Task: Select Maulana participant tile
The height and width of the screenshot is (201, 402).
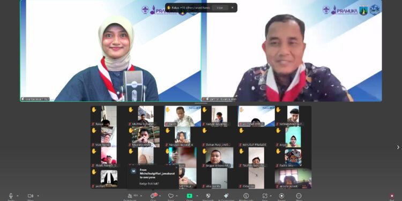Action: (x=146, y=137)
